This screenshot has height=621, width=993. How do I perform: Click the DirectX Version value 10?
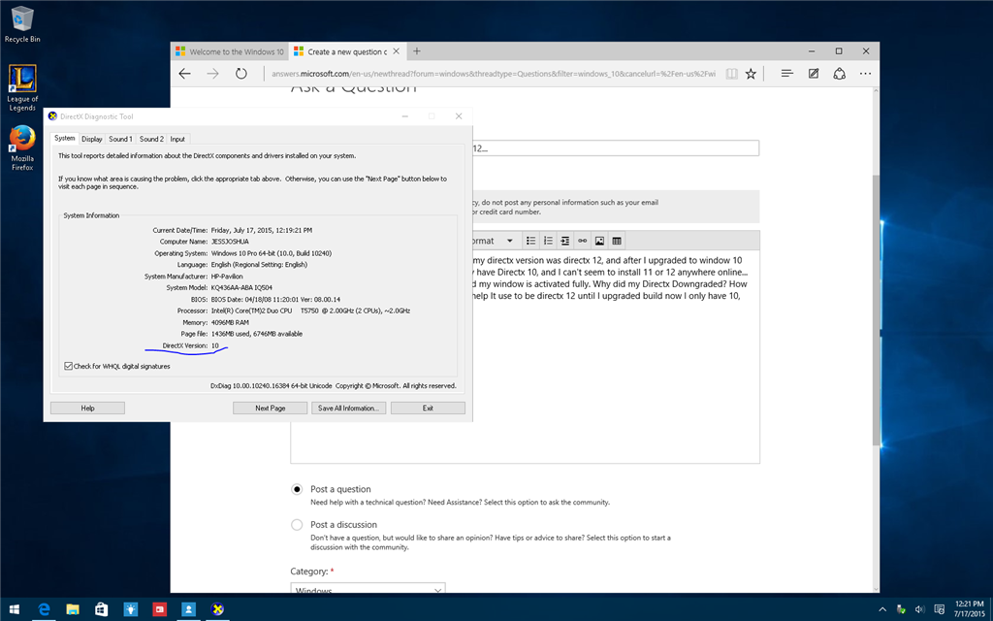(215, 346)
